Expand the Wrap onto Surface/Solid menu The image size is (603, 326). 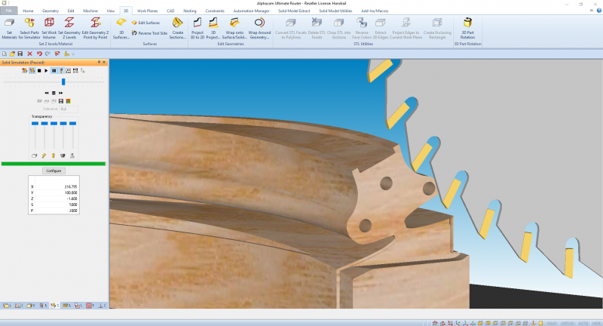pyautogui.click(x=234, y=37)
